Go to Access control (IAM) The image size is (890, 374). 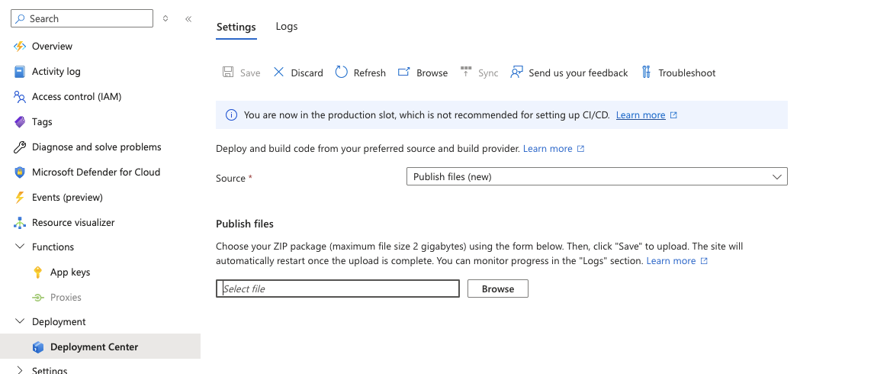[76, 97]
